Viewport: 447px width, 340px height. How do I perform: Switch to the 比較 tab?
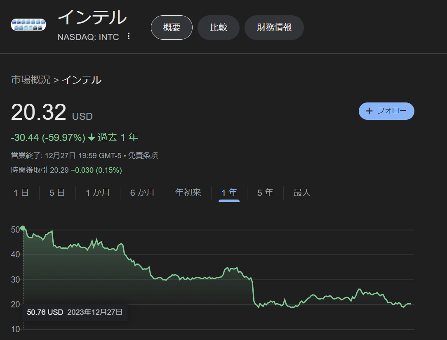219,27
